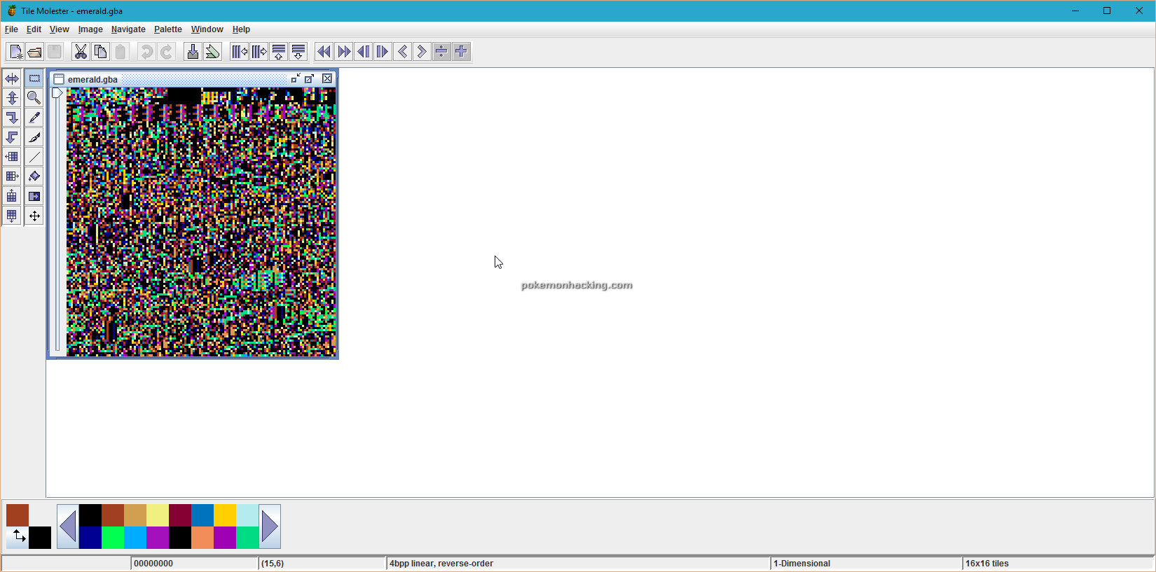This screenshot has height=572, width=1156.
Task: Open the View menu
Action: pos(60,29)
